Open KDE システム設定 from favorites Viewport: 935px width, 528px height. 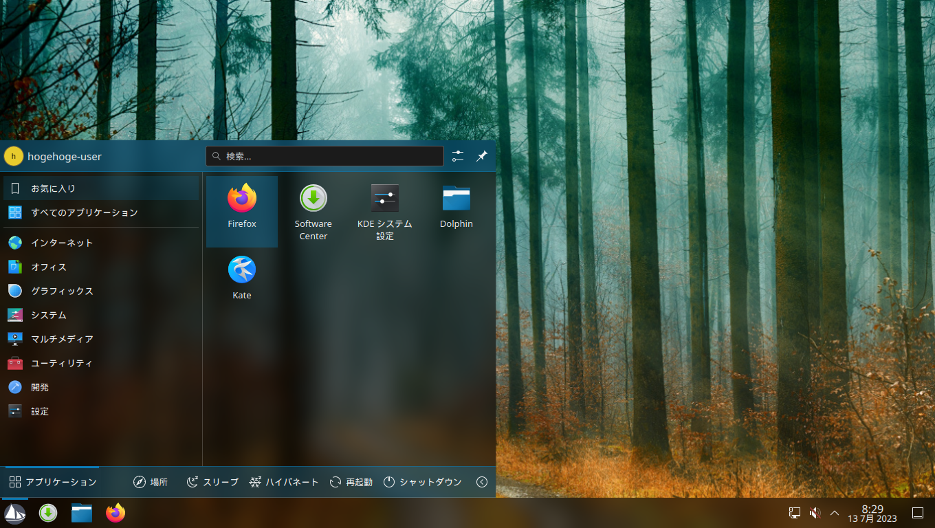pyautogui.click(x=385, y=211)
